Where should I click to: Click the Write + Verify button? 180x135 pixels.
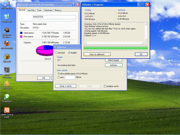pyautogui.click(x=66, y=86)
